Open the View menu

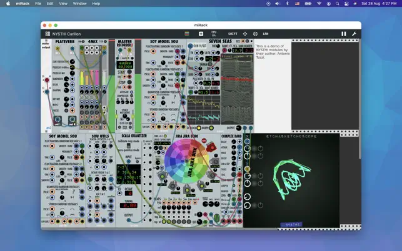tap(63, 4)
